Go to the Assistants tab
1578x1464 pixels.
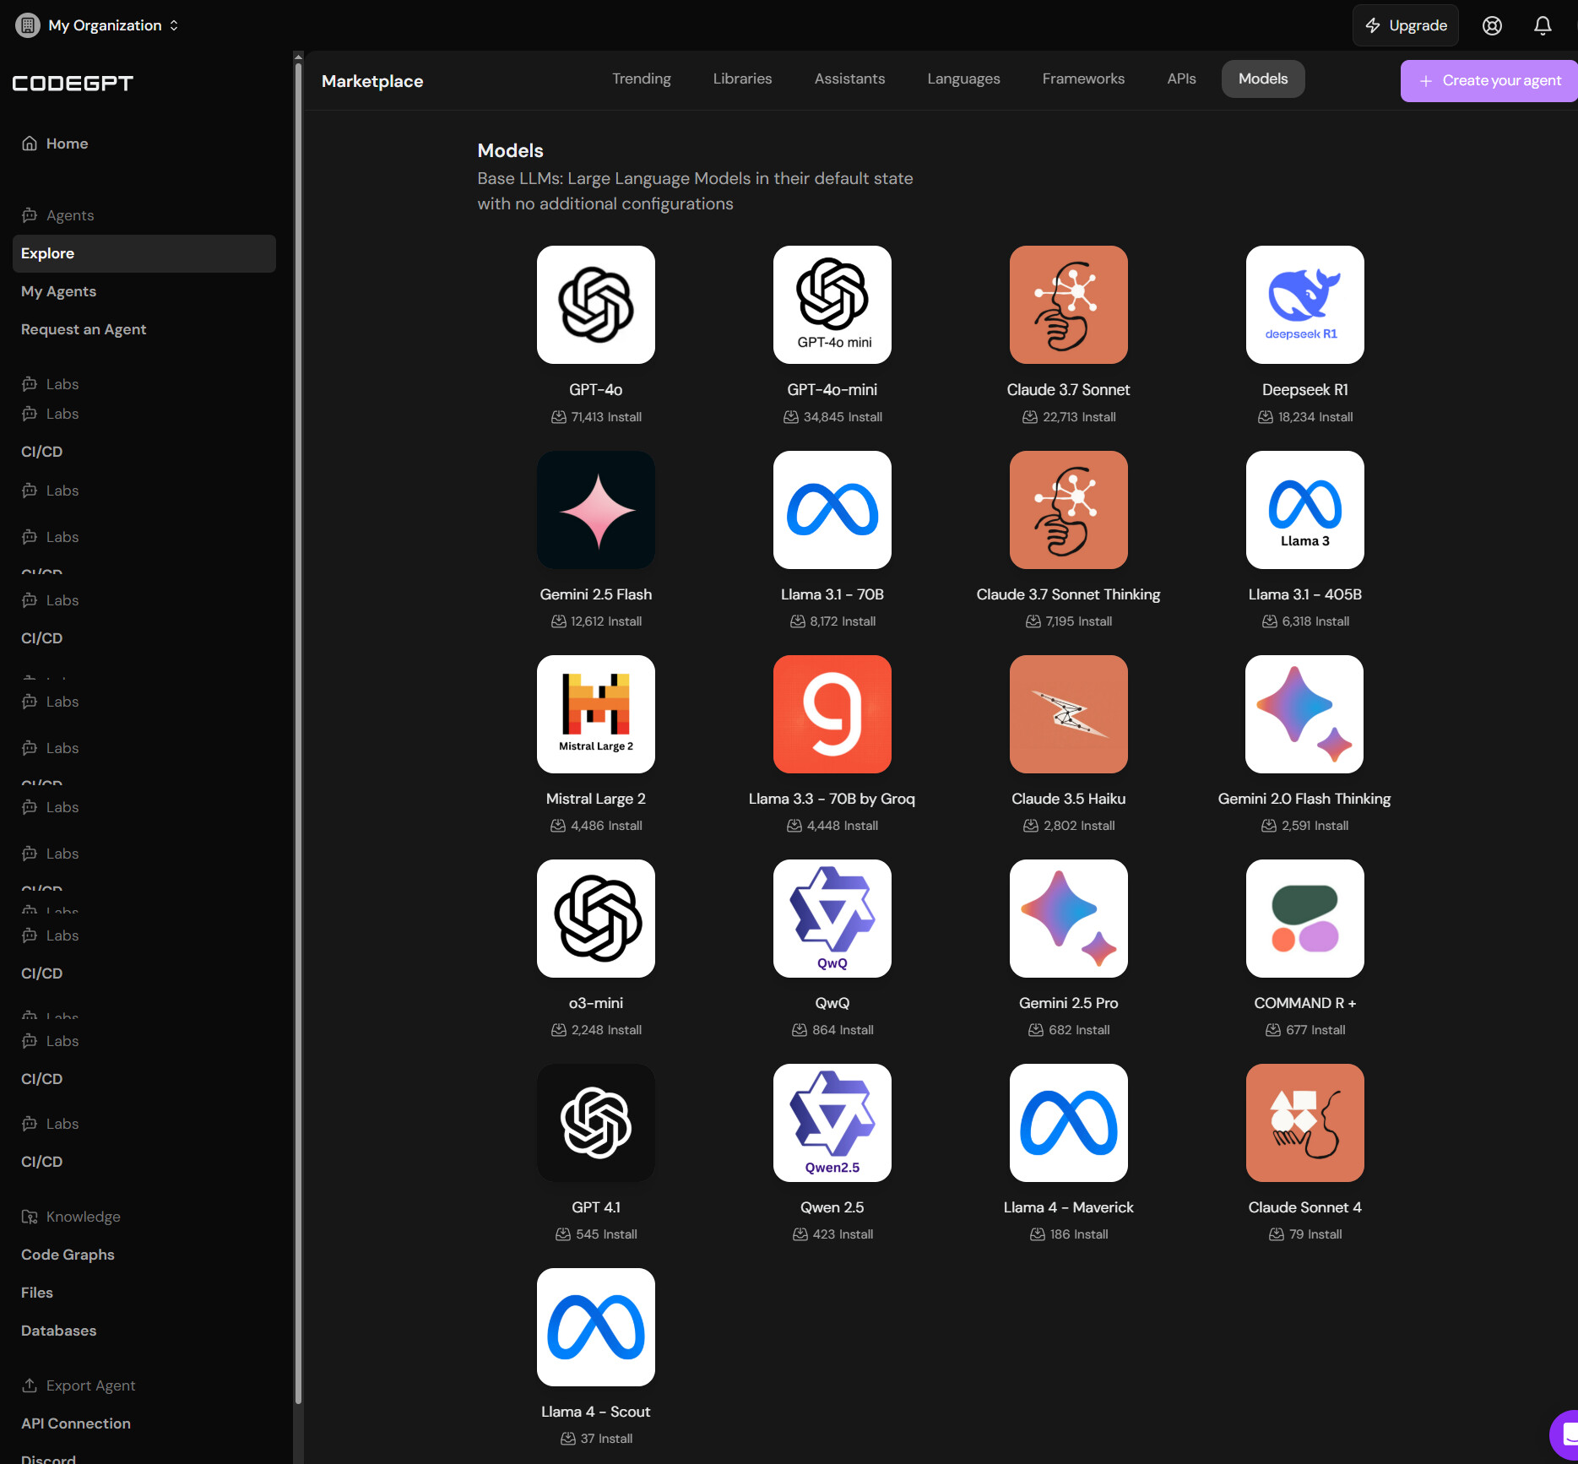tap(849, 79)
